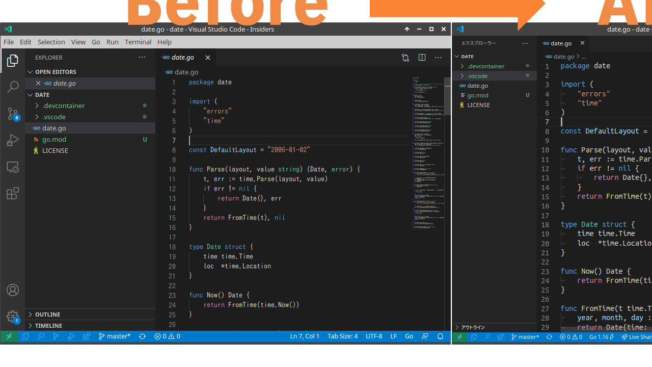This screenshot has height=367, width=652.
Task: Open notifications bell in left status bar
Action: 441,336
